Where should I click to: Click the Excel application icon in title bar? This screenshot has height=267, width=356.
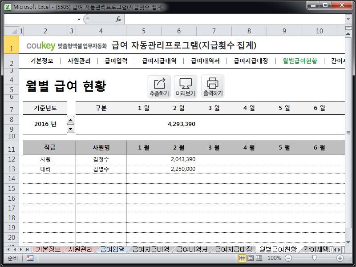8,7
